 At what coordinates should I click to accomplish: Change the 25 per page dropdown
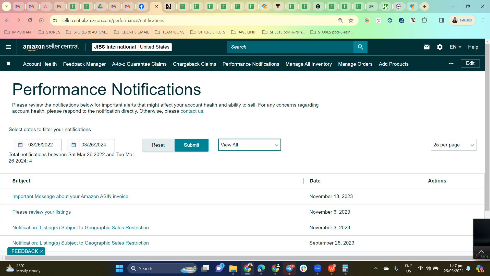pos(454,145)
